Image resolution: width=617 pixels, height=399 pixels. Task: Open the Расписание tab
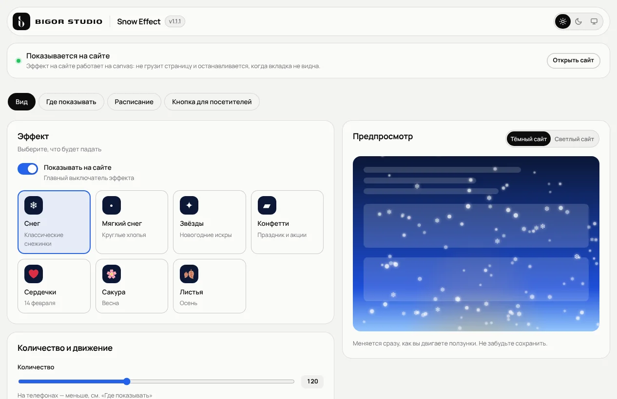point(134,102)
